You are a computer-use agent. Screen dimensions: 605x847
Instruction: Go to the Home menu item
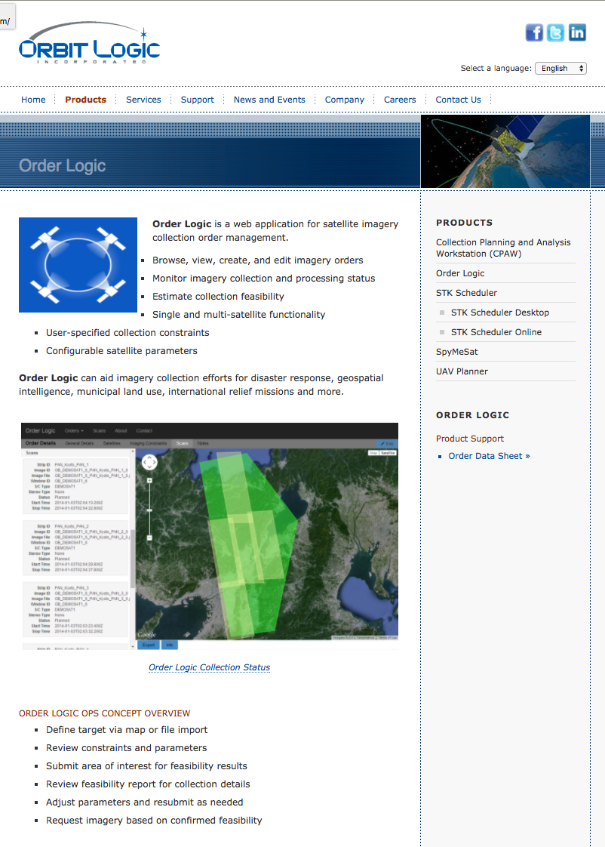click(33, 100)
